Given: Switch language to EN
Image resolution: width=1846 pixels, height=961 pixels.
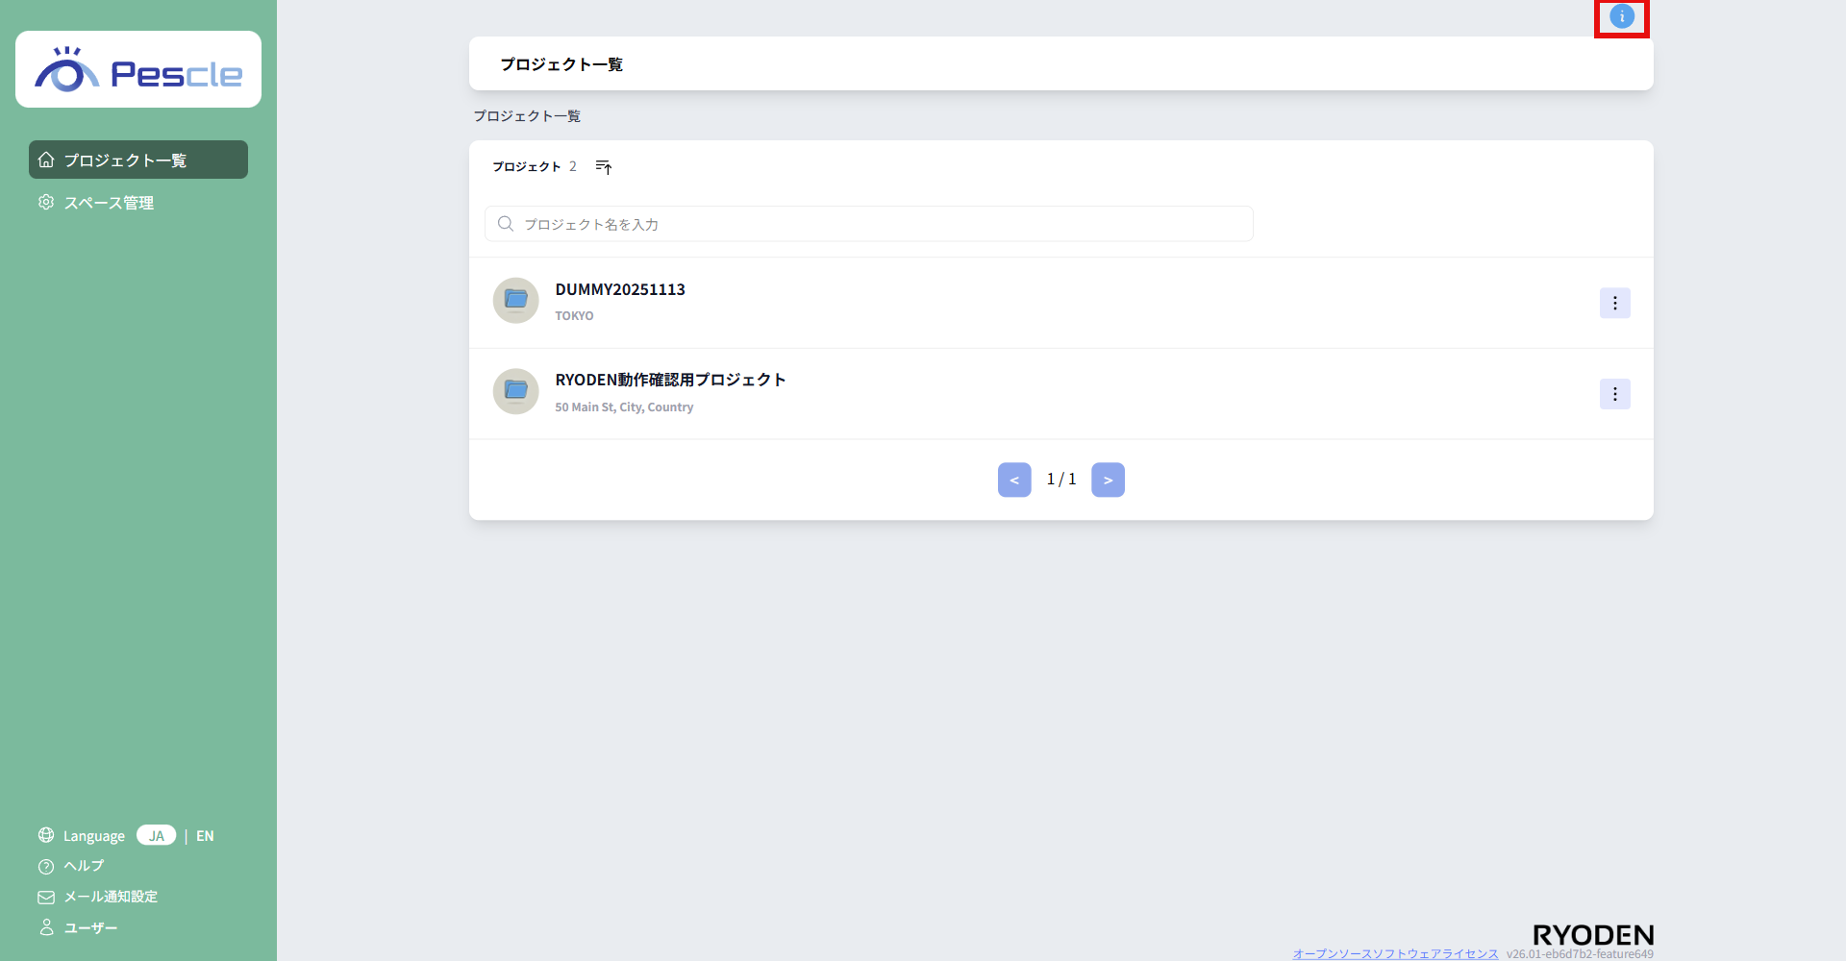Looking at the screenshot, I should click(205, 836).
